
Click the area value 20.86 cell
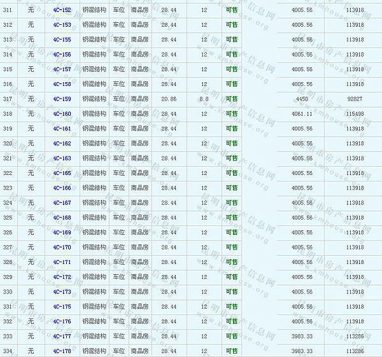pos(169,99)
